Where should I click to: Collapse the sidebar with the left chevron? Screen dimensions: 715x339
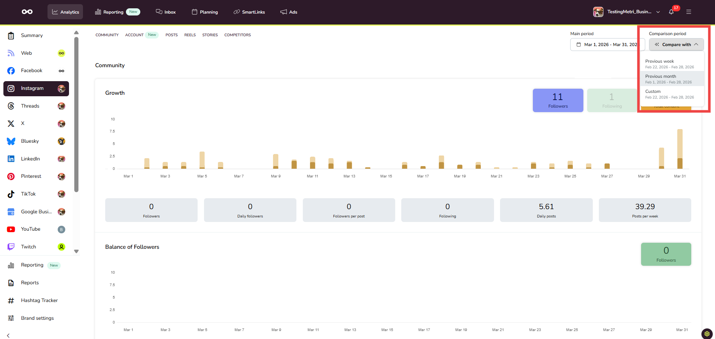tap(8, 336)
